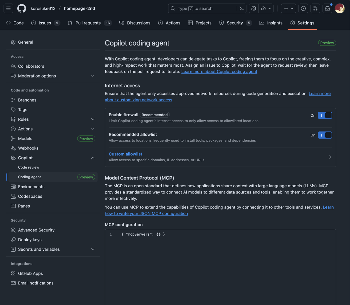350x305 pixels.
Task: Select Coding agent in sidebar
Action: pos(53,177)
